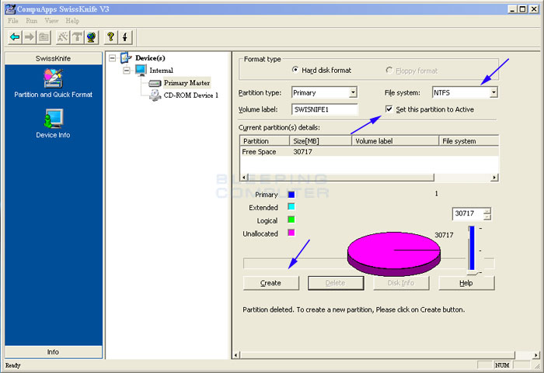This screenshot has width=544, height=373.
Task: Click the Disk Info button
Action: 401,283
